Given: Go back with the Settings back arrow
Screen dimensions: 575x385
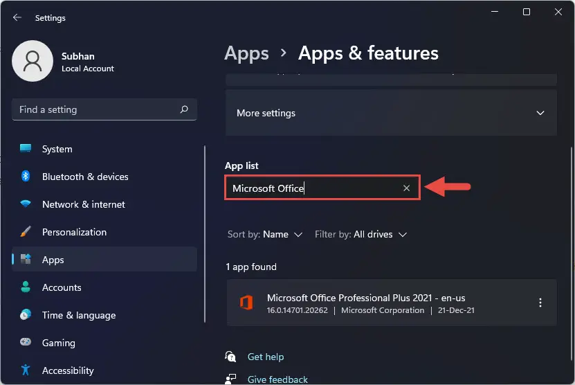Looking at the screenshot, I should (17, 17).
